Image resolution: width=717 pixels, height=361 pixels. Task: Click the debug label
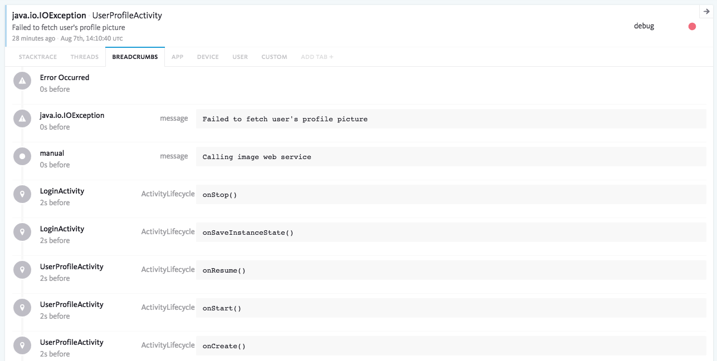tap(644, 26)
